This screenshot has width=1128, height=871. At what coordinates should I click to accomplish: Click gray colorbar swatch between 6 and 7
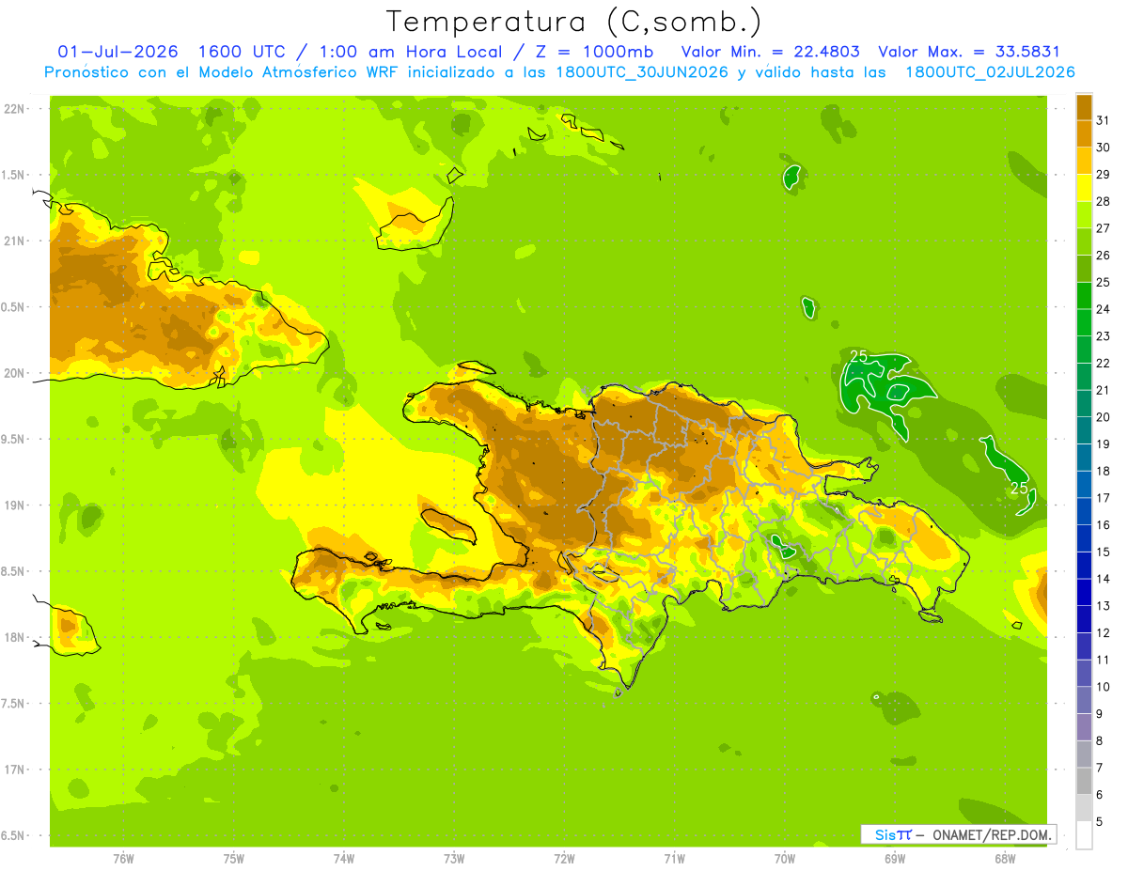(1084, 781)
